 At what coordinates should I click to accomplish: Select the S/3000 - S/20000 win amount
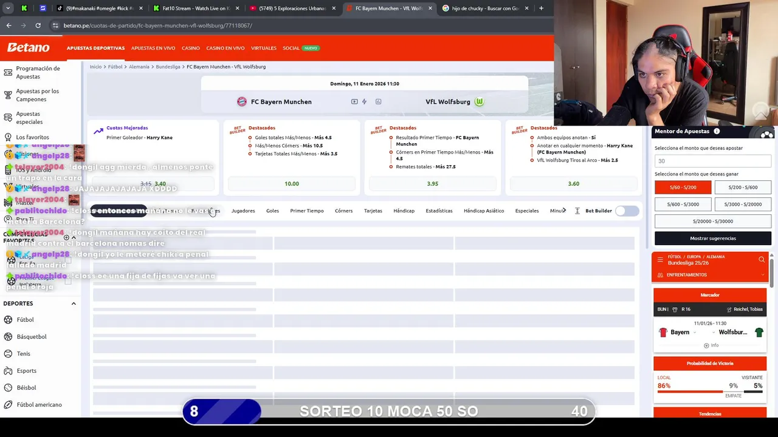[743, 205]
